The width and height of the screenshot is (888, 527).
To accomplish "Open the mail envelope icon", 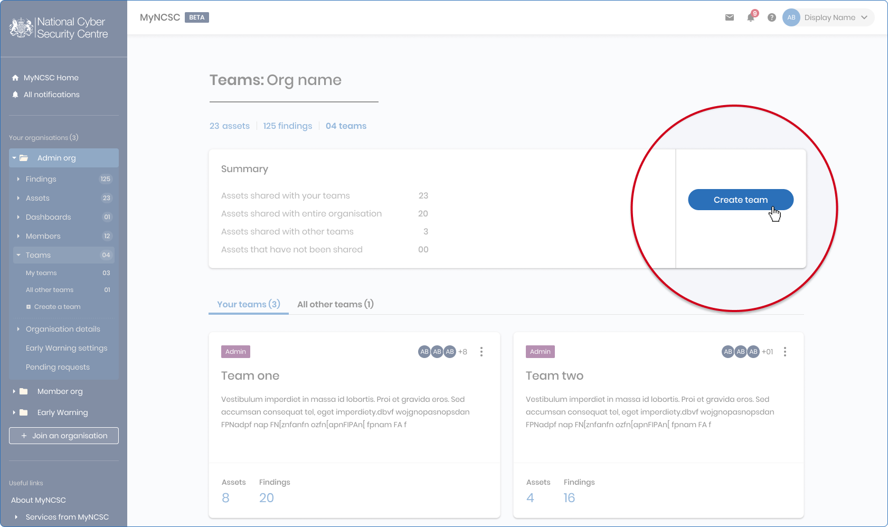I will 730,17.
